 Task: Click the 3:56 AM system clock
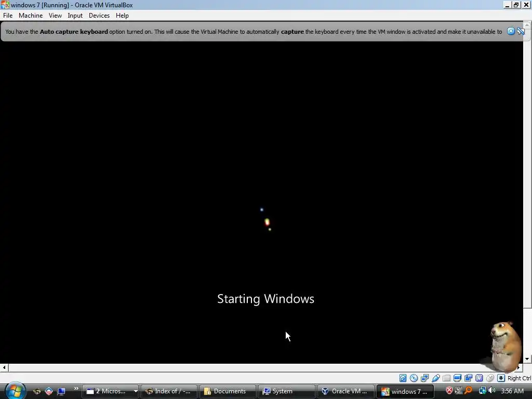(512, 391)
